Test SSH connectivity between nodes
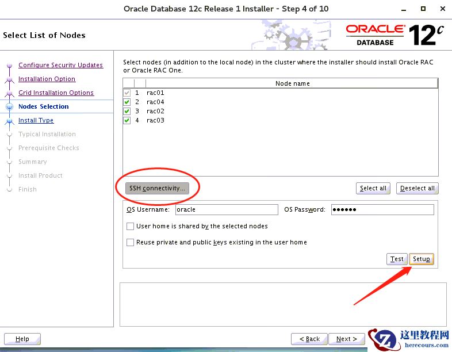The image size is (452, 352). tap(397, 259)
